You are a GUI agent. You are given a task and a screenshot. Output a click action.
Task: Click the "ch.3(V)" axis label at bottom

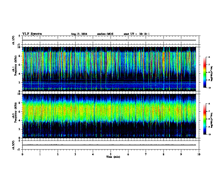pos(13,145)
